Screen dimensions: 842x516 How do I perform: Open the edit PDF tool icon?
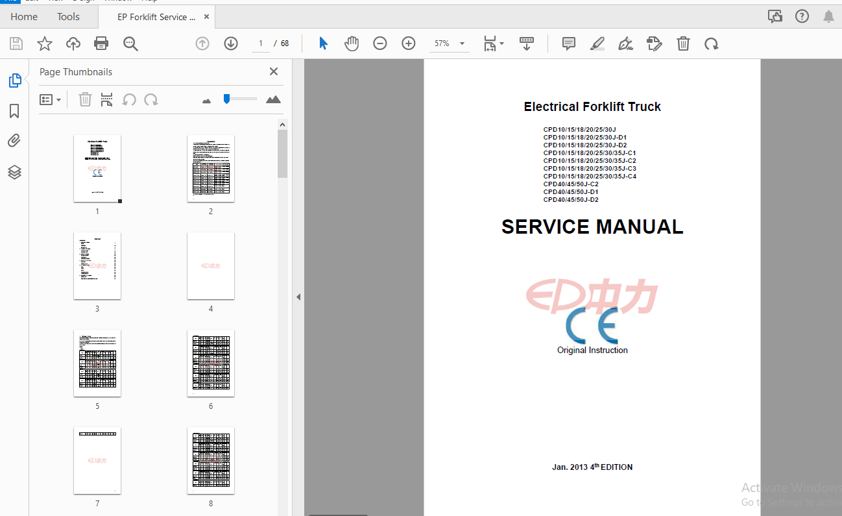[655, 43]
